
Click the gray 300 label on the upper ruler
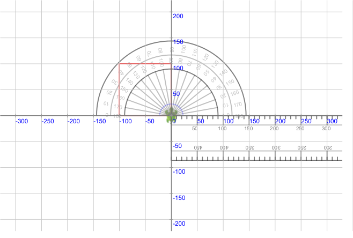point(326,129)
